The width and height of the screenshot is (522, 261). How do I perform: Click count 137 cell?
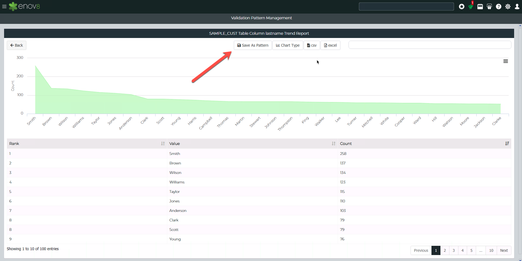(x=424, y=163)
